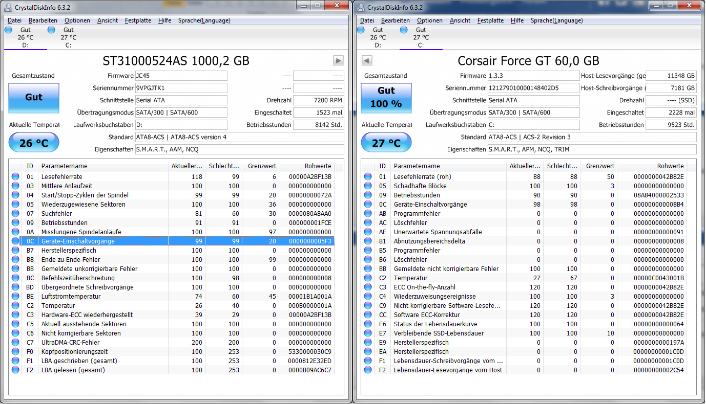Click raw value 08A84000002533
Image resolution: width=706 pixels, height=404 pixels.
pos(658,195)
